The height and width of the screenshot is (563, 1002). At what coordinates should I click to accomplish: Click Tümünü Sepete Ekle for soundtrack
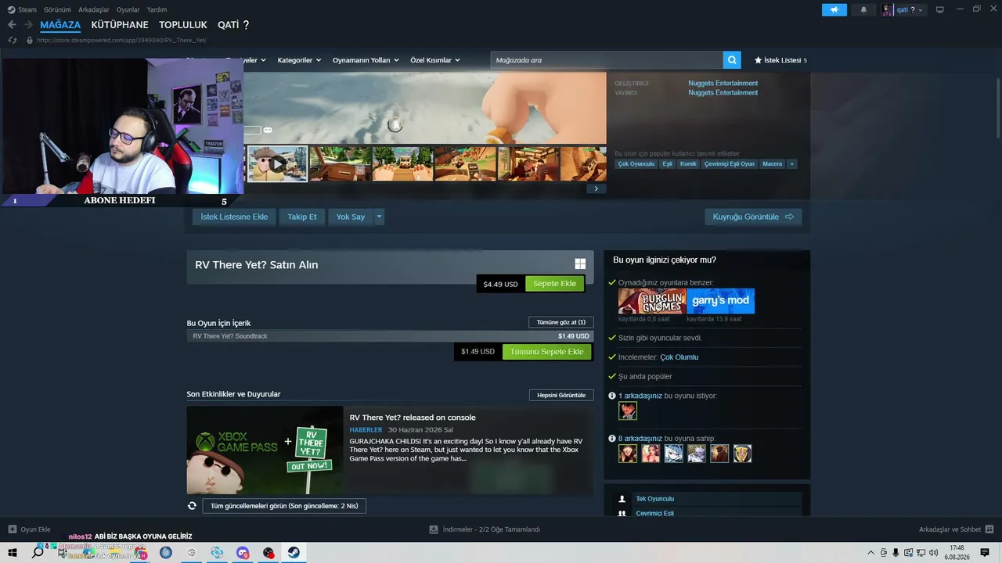(546, 352)
